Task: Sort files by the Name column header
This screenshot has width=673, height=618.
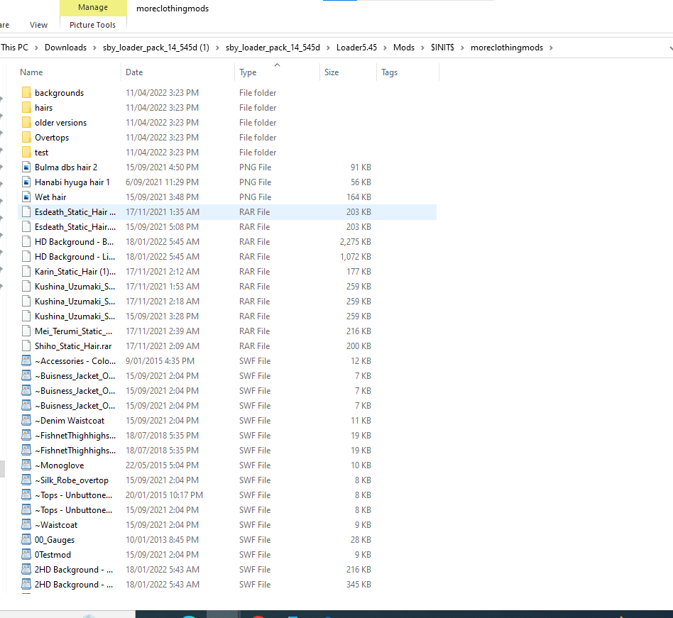Action: tap(32, 72)
